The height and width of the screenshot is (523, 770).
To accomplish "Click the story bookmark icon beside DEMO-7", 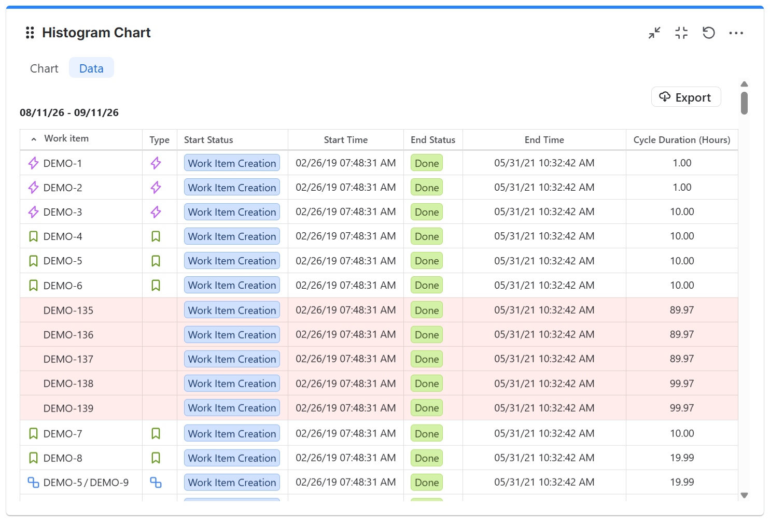I will coord(33,434).
